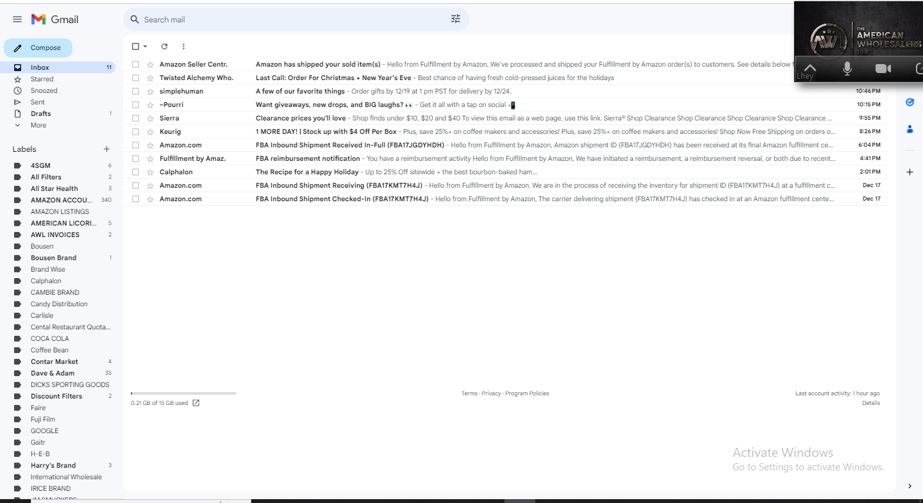Open the "Clearance prices you'll love" email

coord(506,118)
